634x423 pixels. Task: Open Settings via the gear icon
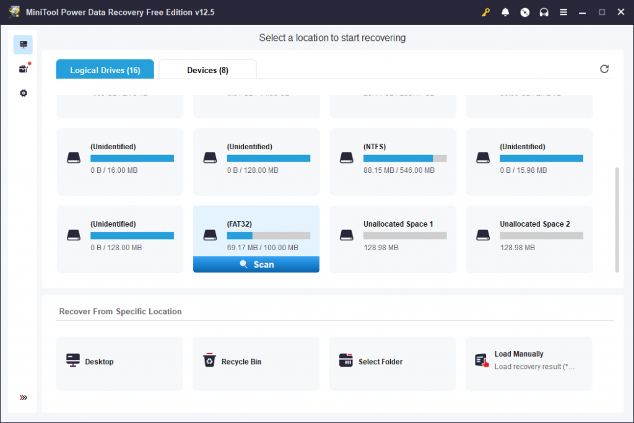23,93
